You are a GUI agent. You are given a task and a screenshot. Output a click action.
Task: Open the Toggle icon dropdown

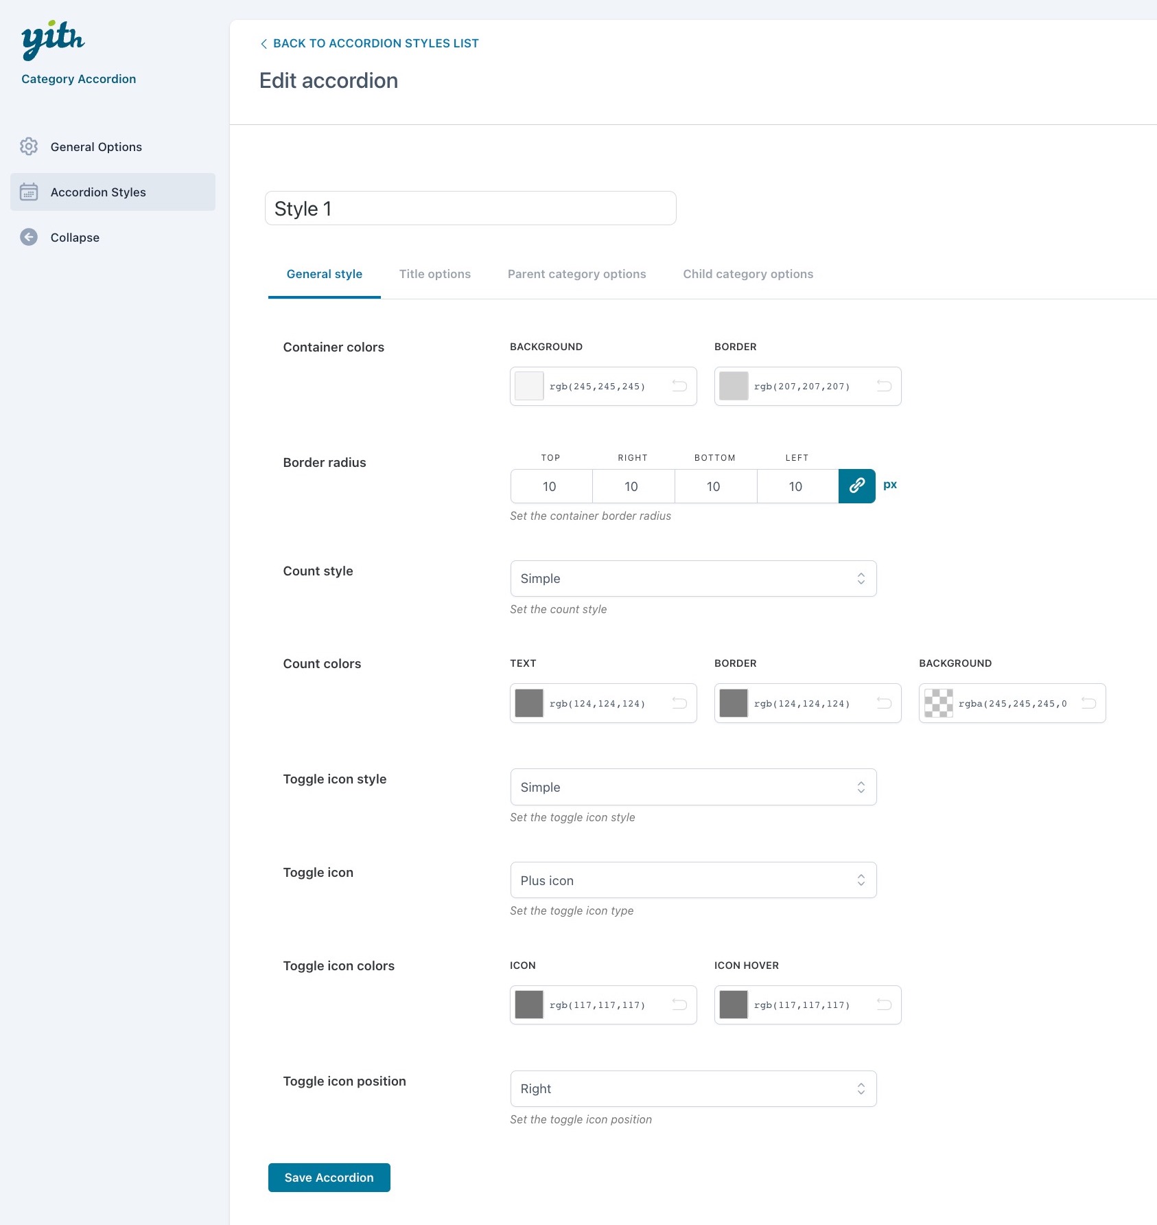coord(693,880)
